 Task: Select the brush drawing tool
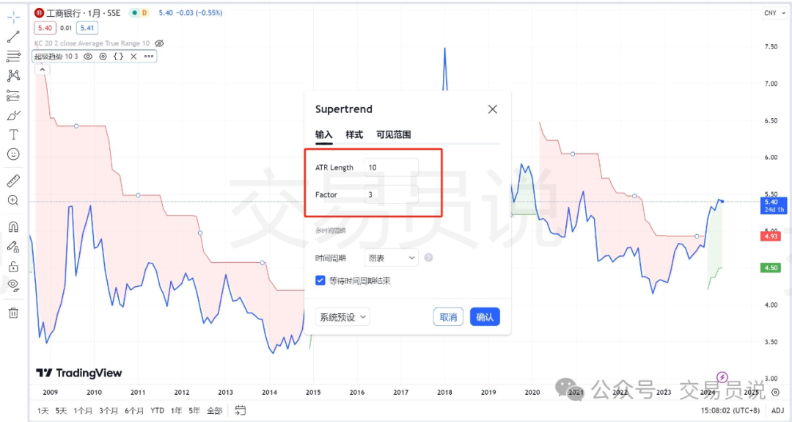(14, 115)
